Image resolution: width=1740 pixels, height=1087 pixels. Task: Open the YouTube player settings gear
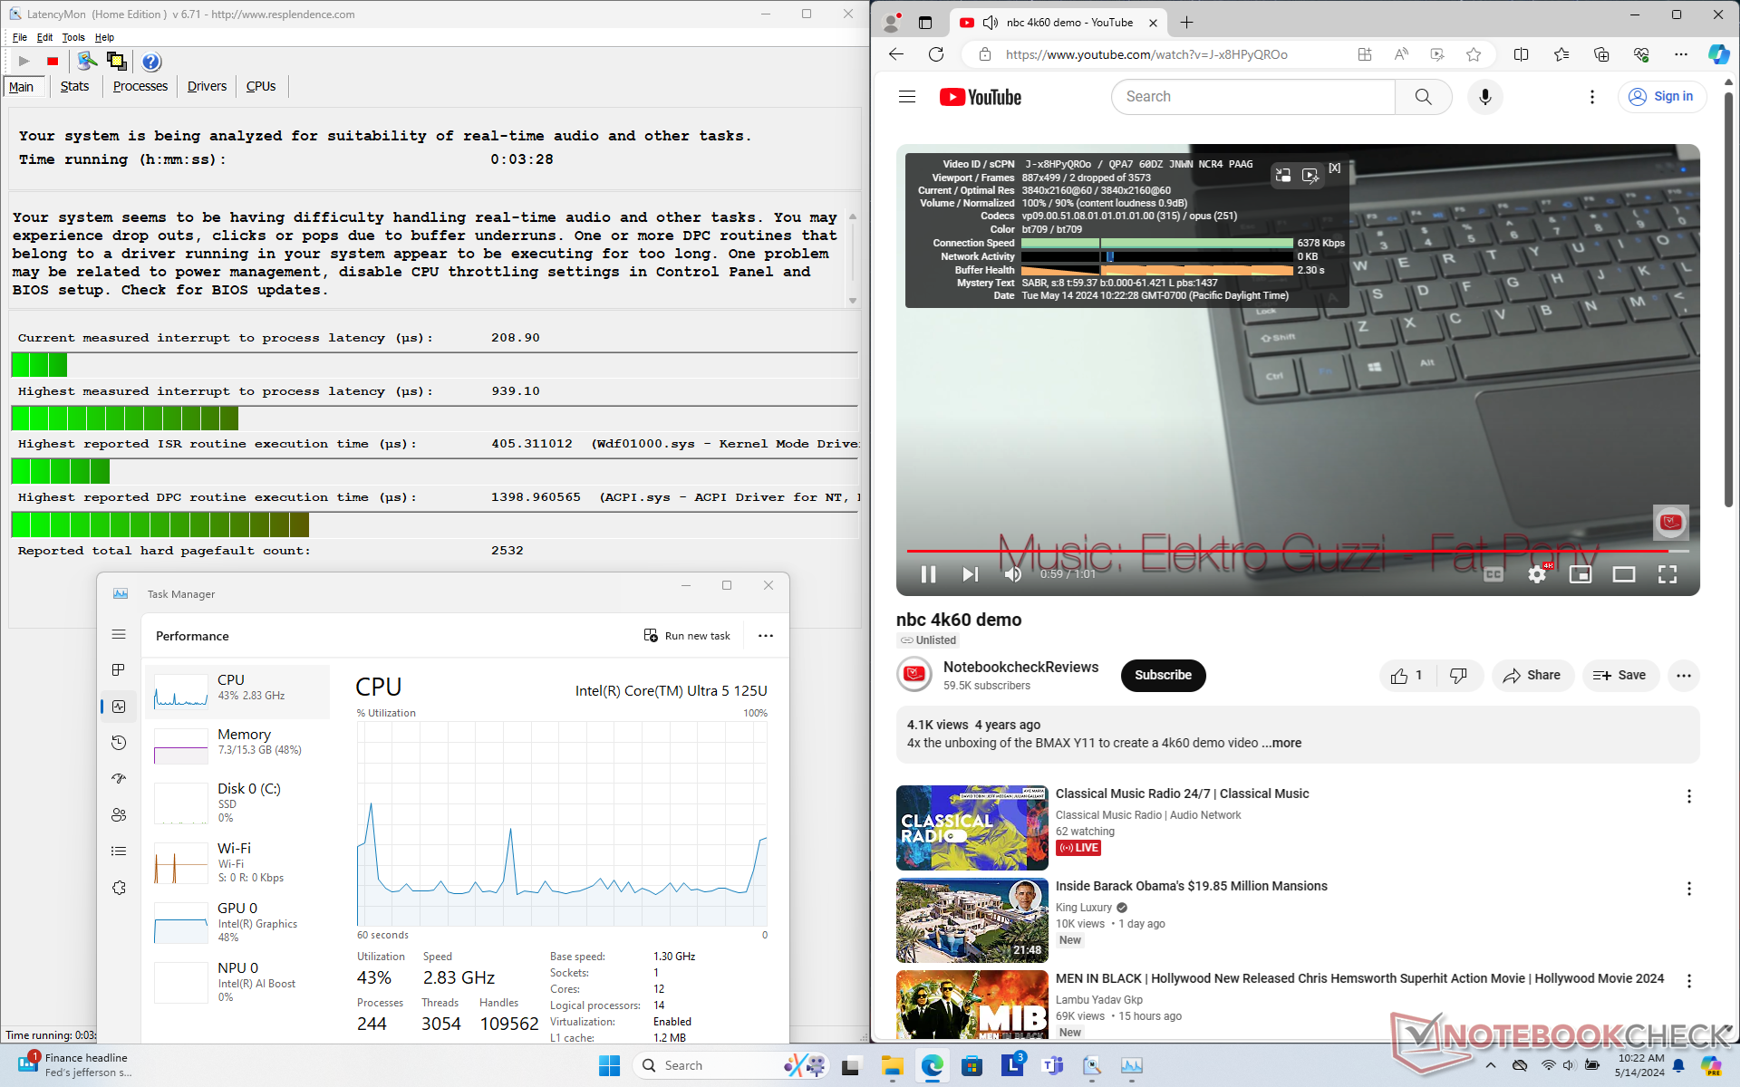(x=1537, y=574)
